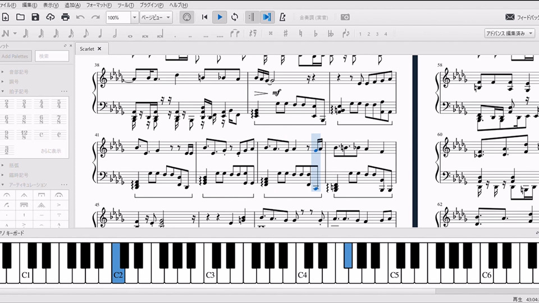The image size is (539, 303).
Task: Open the 追加(A) menu
Action: tap(72, 5)
